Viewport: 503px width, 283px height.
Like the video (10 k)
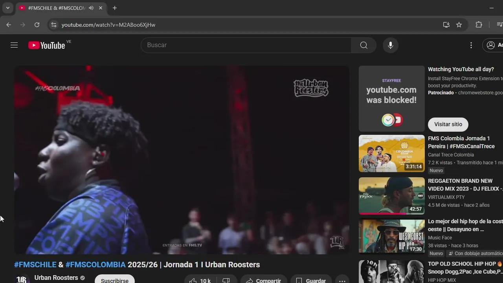pyautogui.click(x=200, y=279)
